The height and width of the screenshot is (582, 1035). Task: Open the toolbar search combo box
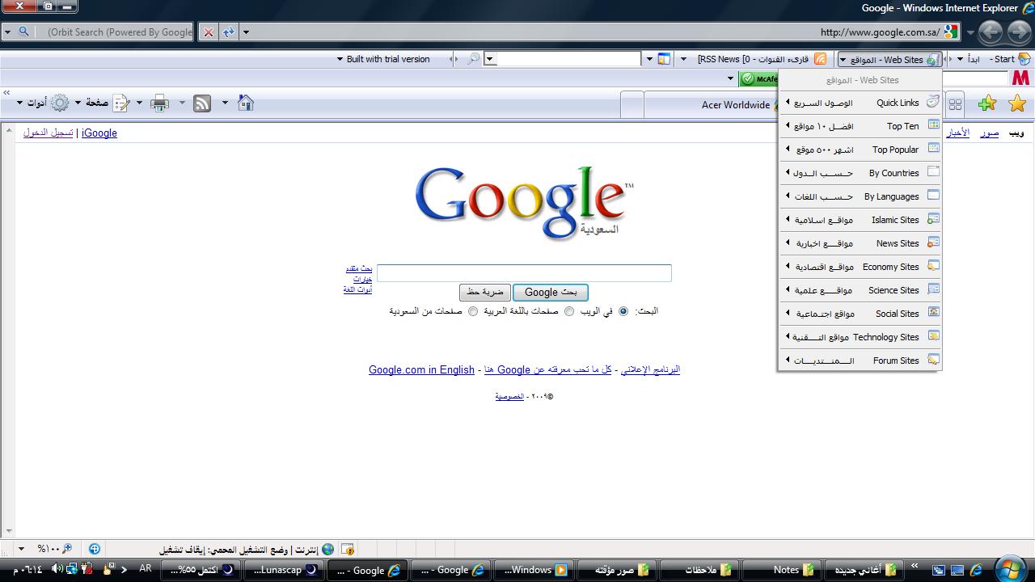click(x=563, y=59)
